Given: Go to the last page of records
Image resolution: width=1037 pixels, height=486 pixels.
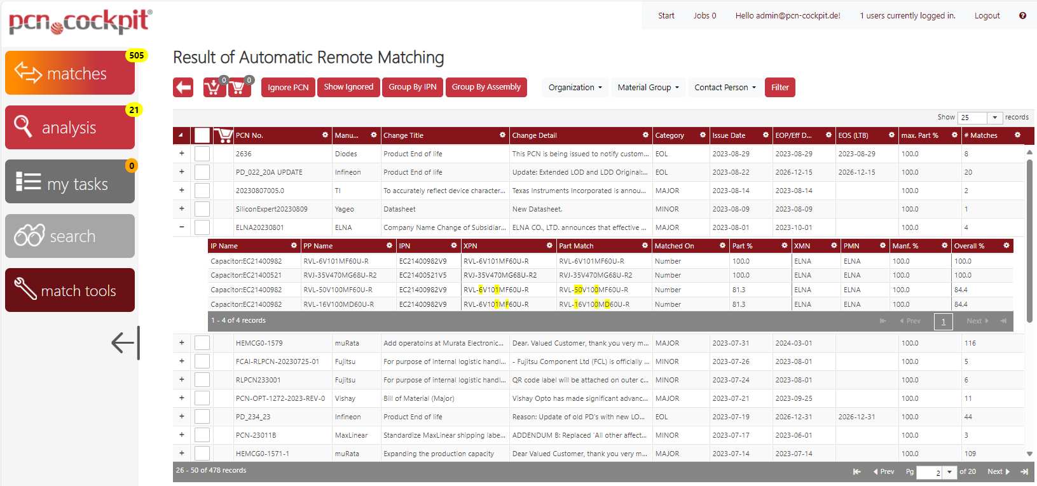Looking at the screenshot, I should coord(1024,471).
